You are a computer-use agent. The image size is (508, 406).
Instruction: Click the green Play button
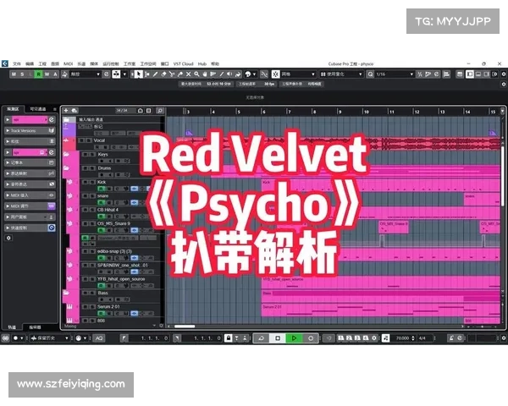[x=294, y=338]
